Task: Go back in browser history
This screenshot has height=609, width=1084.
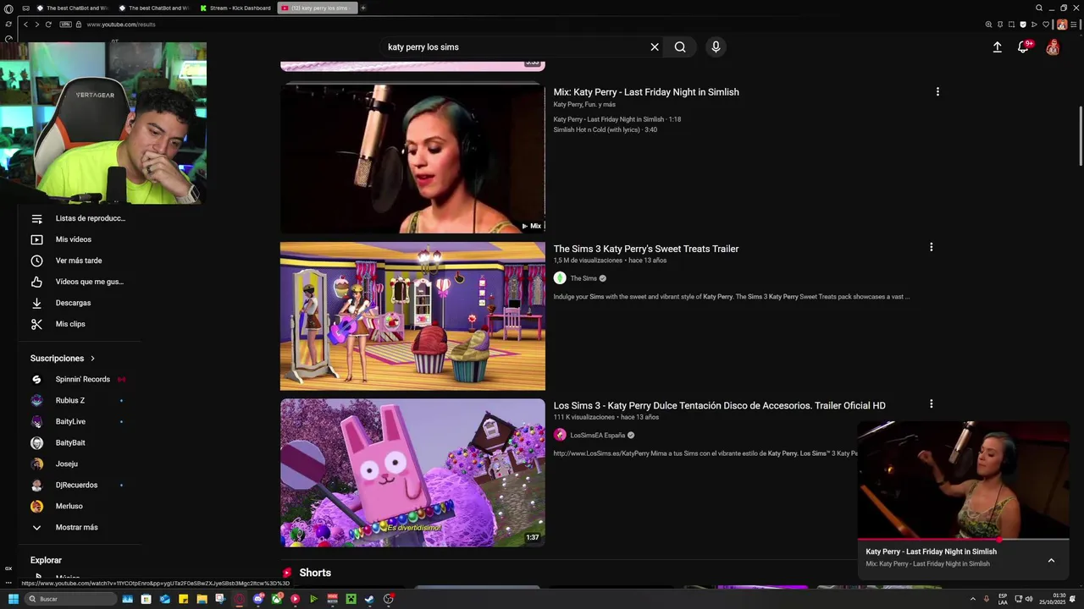Action: pos(25,25)
